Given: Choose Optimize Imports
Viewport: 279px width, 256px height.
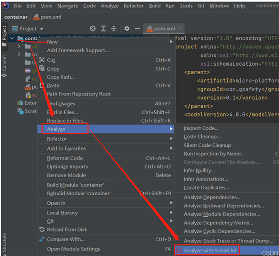Looking at the screenshot, I should pos(106,166).
